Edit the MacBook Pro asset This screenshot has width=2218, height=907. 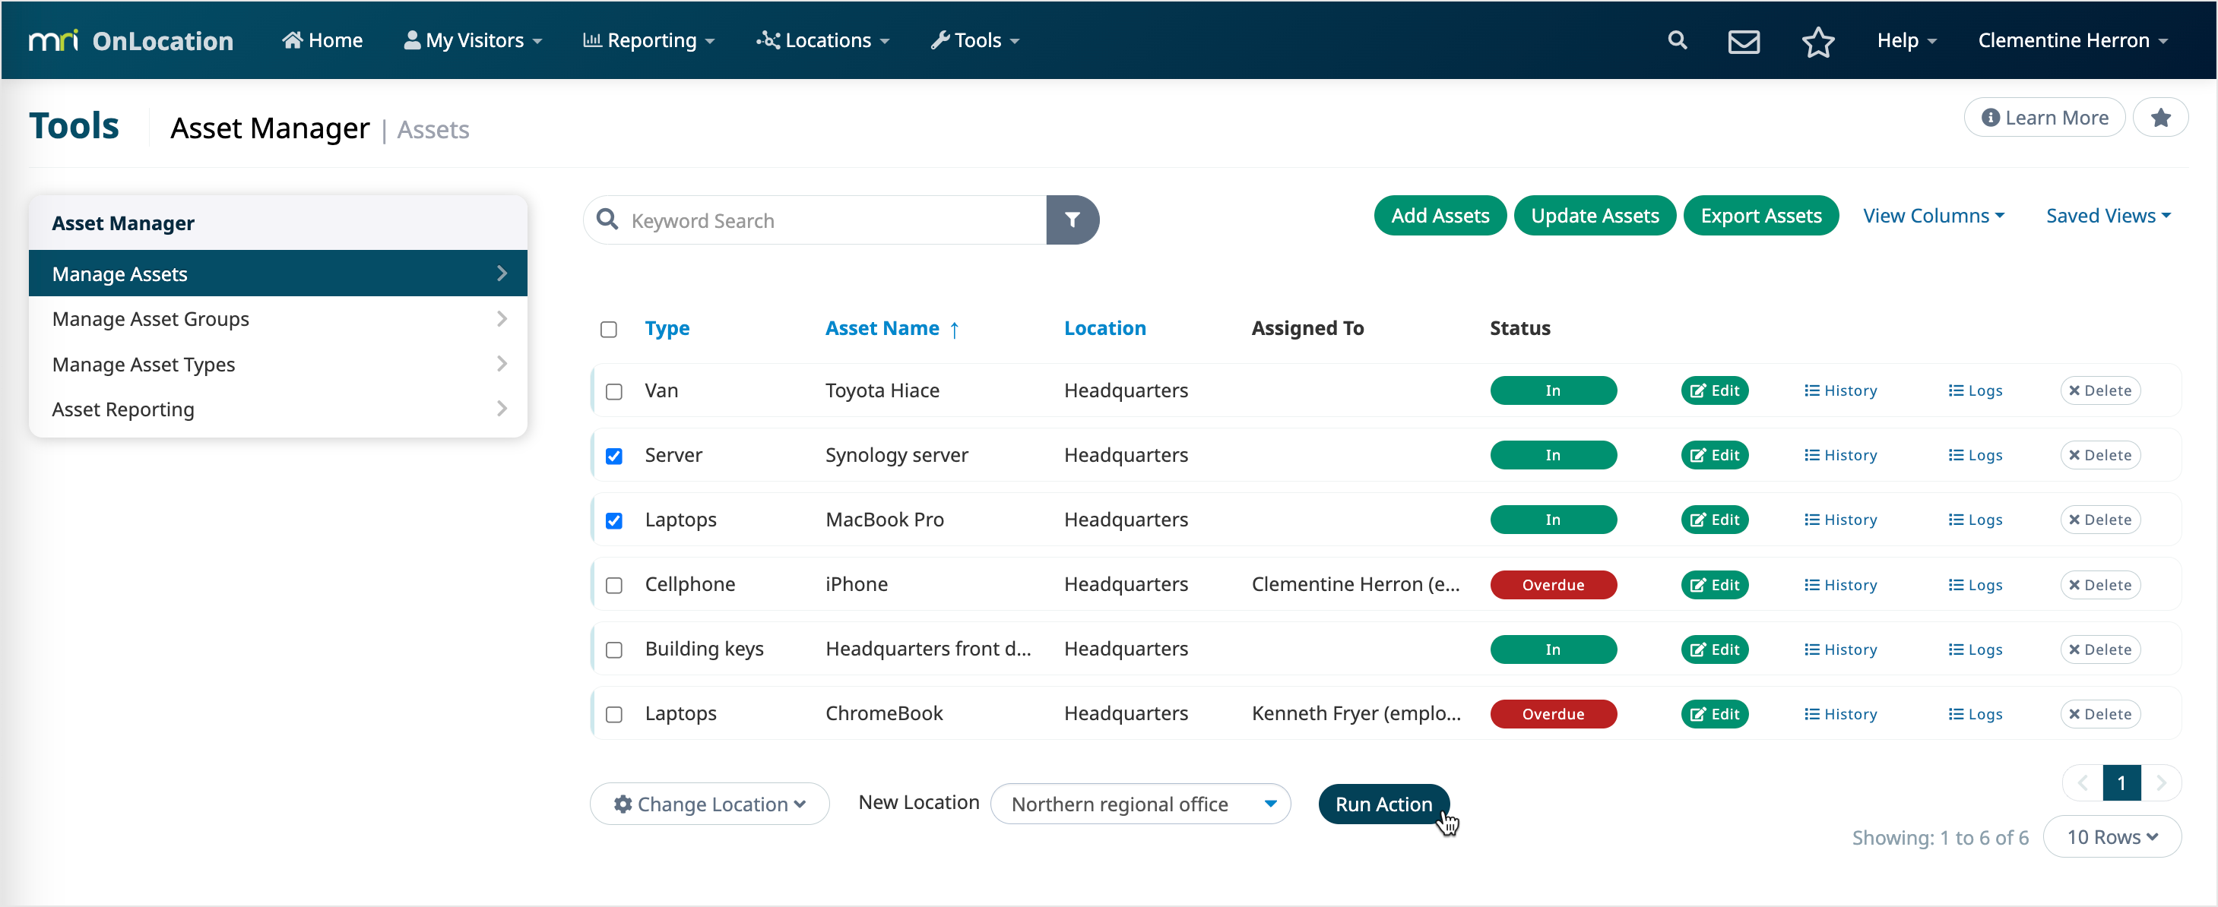click(1713, 519)
